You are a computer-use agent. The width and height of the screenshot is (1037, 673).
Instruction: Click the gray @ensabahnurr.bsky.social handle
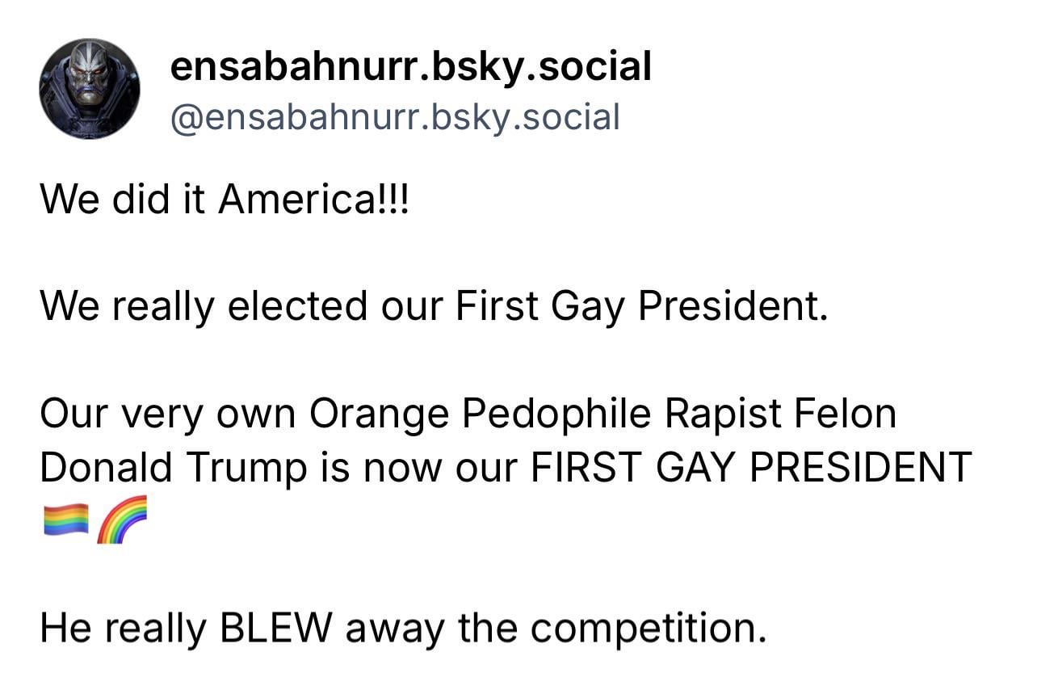click(x=394, y=117)
